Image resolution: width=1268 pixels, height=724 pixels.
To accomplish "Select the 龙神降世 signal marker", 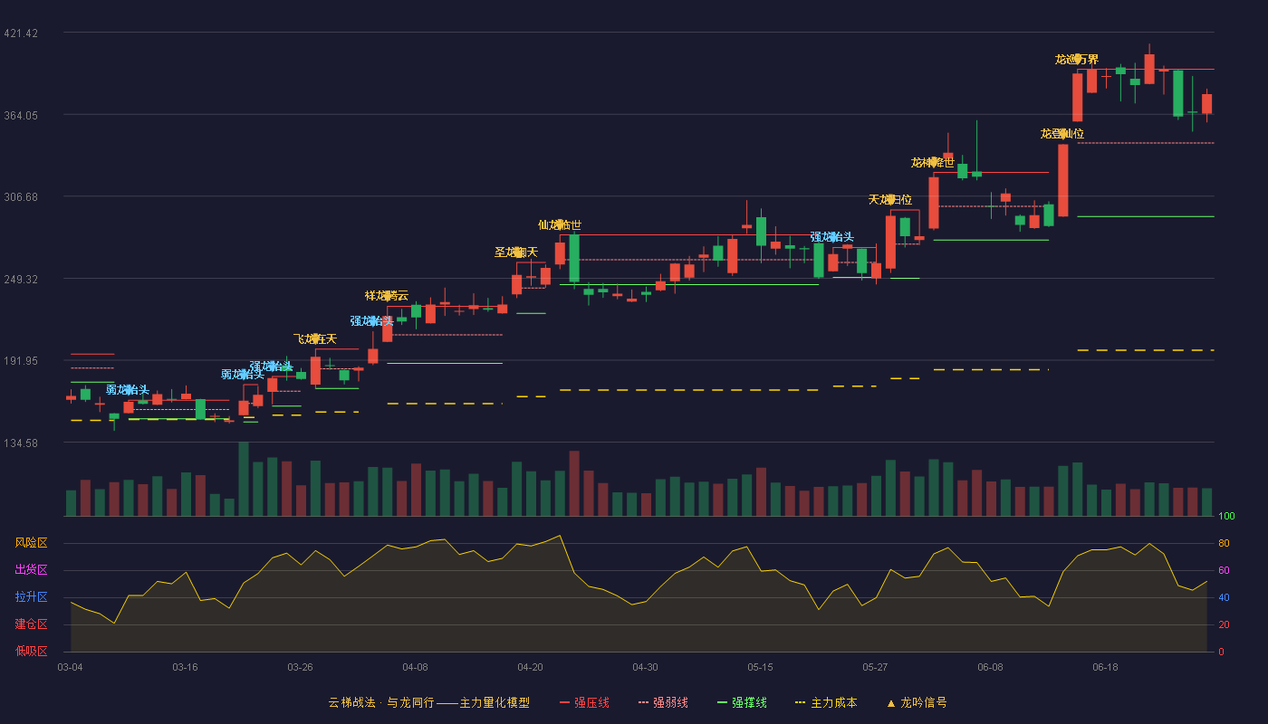I will click(933, 163).
